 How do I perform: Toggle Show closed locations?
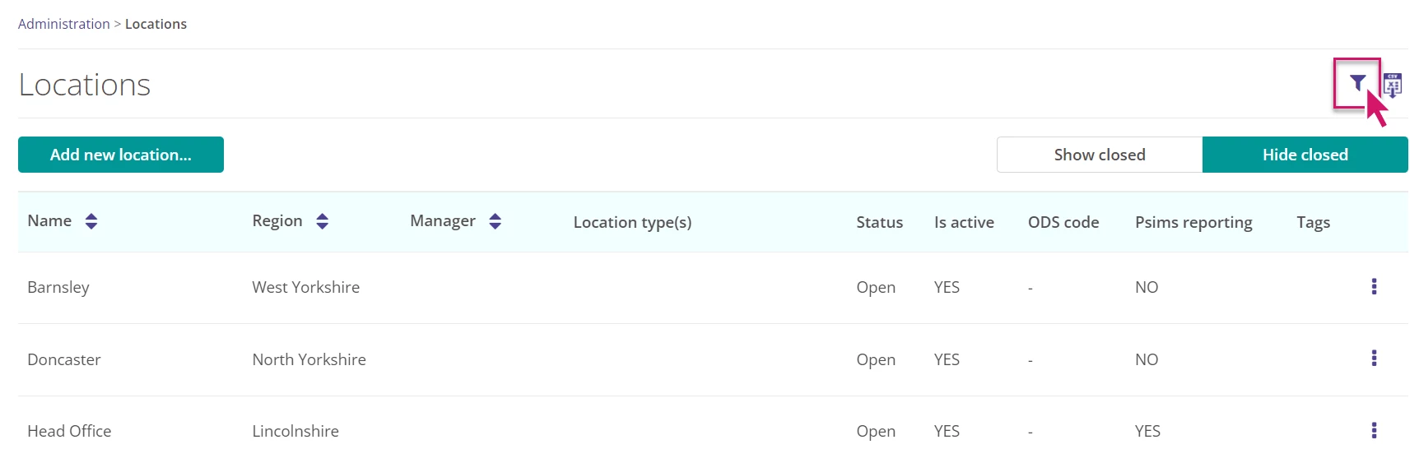1100,155
